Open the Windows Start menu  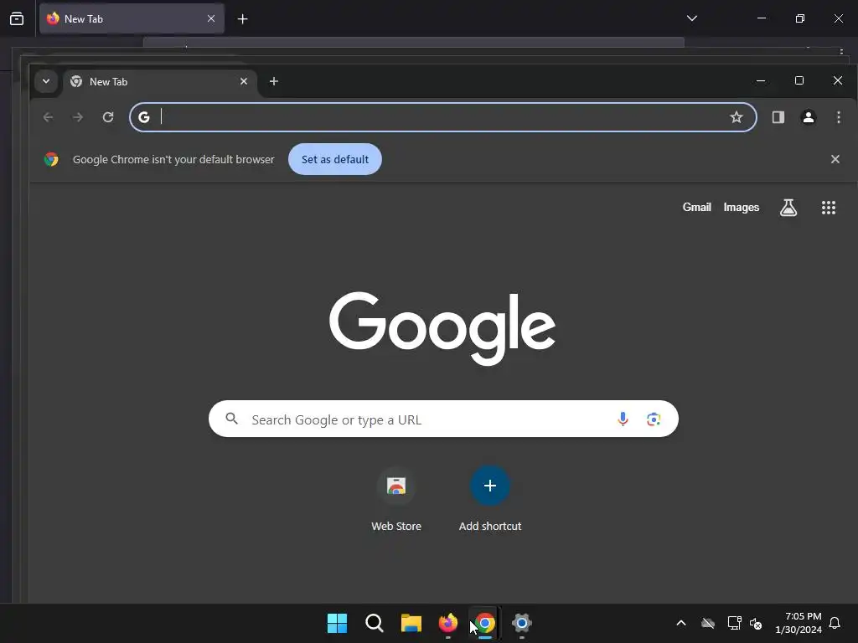(337, 623)
